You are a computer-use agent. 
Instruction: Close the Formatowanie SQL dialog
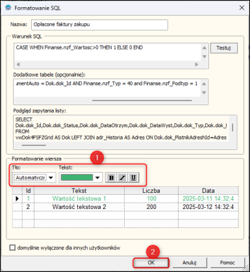click(x=242, y=8)
